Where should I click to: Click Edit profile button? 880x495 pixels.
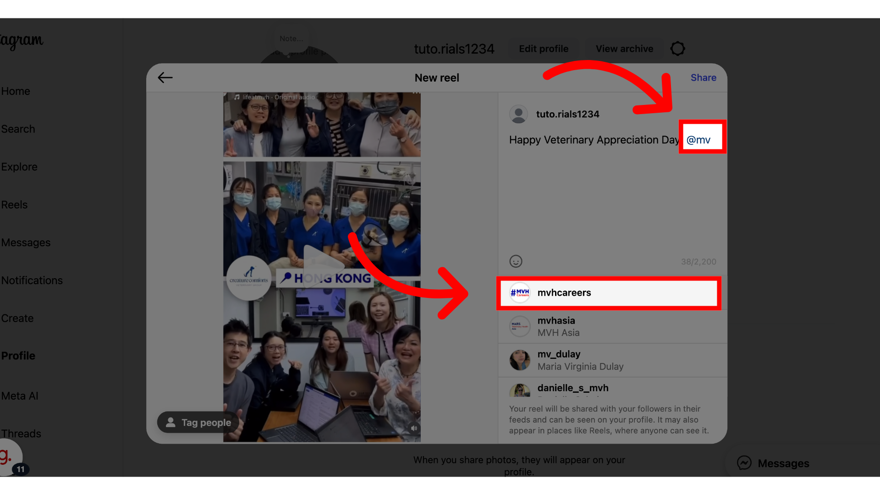click(544, 49)
